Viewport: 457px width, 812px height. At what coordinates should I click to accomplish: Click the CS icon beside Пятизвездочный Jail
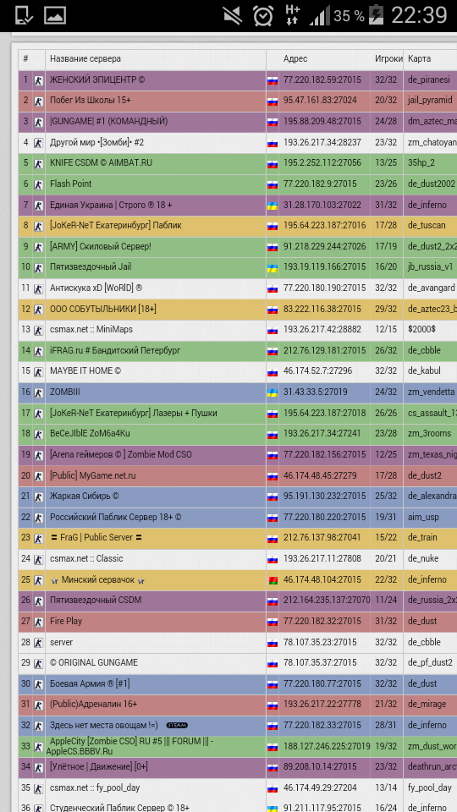point(39,268)
